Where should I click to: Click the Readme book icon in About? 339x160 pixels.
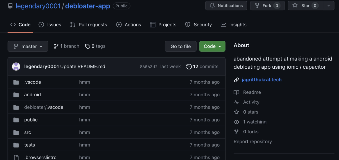point(236,92)
